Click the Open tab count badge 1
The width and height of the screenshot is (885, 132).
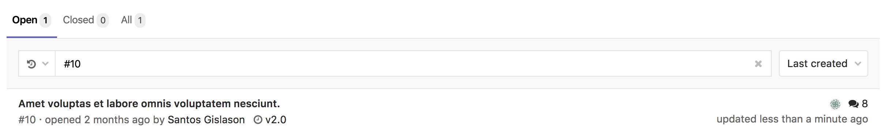[45, 20]
